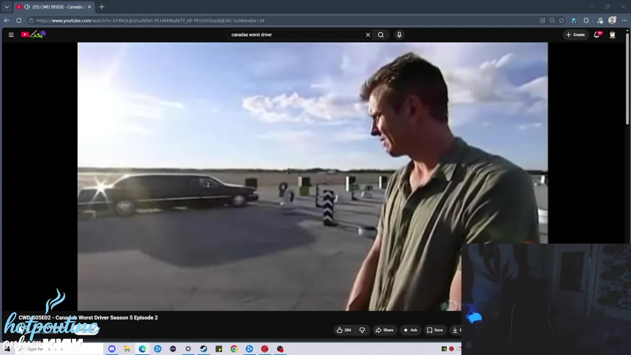Screen dimensions: 631x355
Task: Bookmark this page with star
Action: [x=561, y=20]
